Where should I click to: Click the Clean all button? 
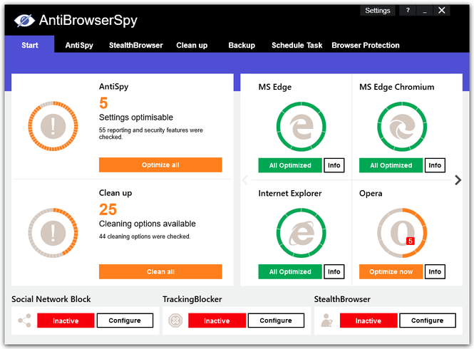(160, 271)
